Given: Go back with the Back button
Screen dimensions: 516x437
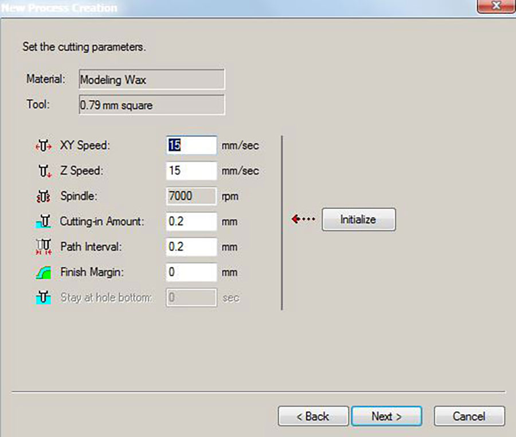Looking at the screenshot, I should pyautogui.click(x=313, y=416).
